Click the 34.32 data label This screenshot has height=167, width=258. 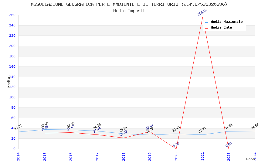[229, 126]
